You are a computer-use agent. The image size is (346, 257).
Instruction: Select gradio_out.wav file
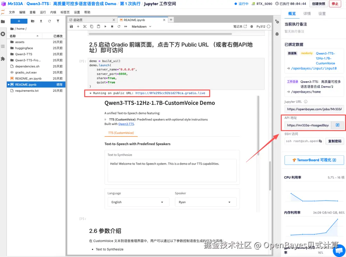click(37, 73)
